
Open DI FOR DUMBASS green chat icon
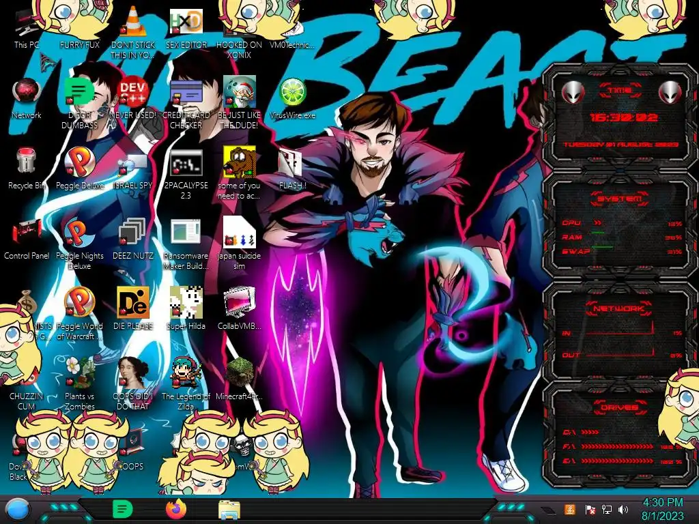click(80, 93)
